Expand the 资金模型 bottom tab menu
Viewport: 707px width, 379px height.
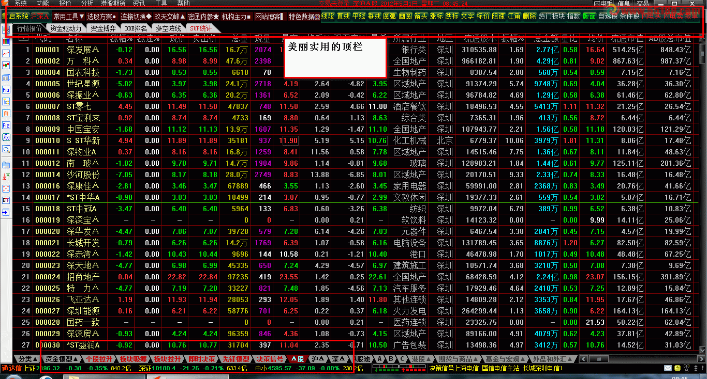61,358
